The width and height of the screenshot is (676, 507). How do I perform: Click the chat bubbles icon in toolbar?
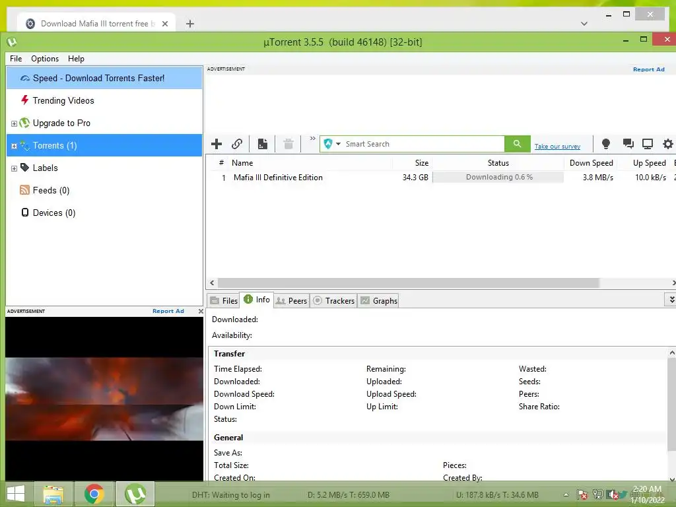[x=628, y=144]
